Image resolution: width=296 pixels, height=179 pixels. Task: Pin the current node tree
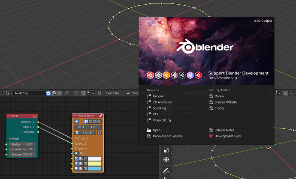(66, 93)
